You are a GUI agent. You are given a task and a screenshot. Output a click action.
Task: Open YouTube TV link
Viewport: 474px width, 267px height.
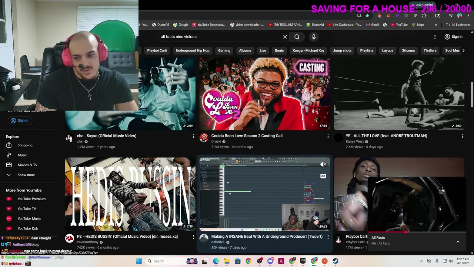click(27, 209)
